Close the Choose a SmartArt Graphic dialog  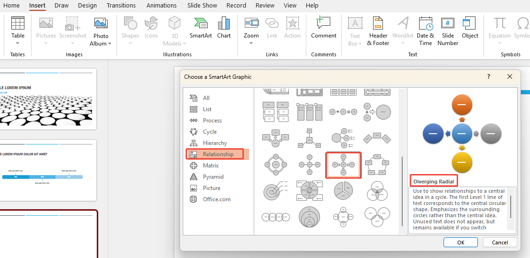(510, 76)
